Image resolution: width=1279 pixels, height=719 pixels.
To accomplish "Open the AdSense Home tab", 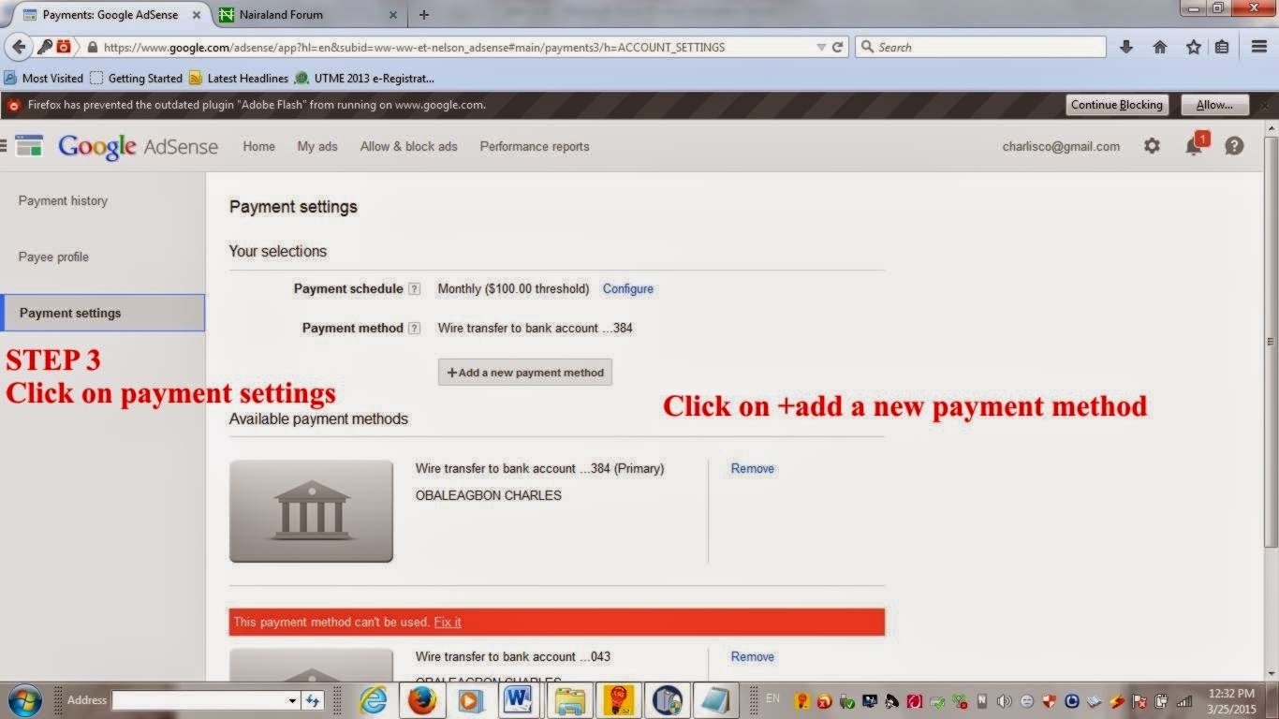I will (x=259, y=147).
